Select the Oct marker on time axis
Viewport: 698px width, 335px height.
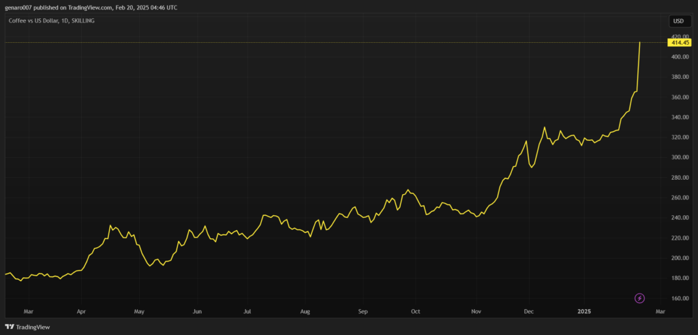(x=415, y=311)
